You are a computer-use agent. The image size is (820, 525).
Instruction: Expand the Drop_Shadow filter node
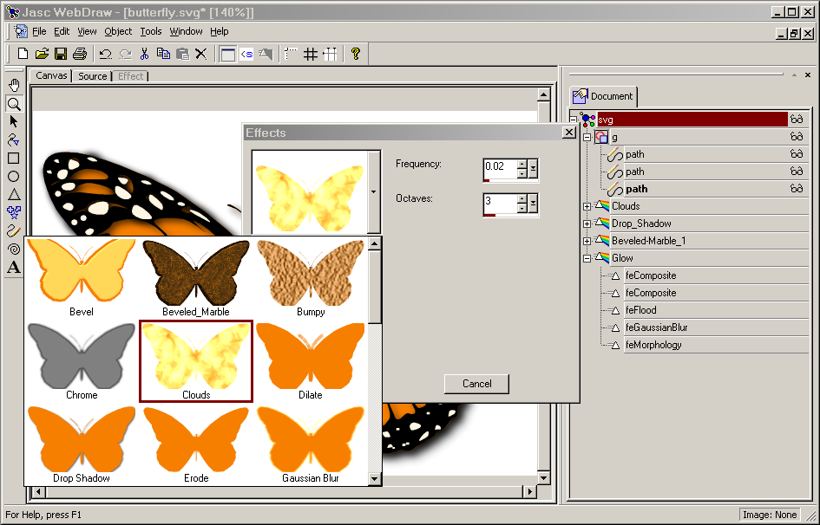[x=587, y=224]
